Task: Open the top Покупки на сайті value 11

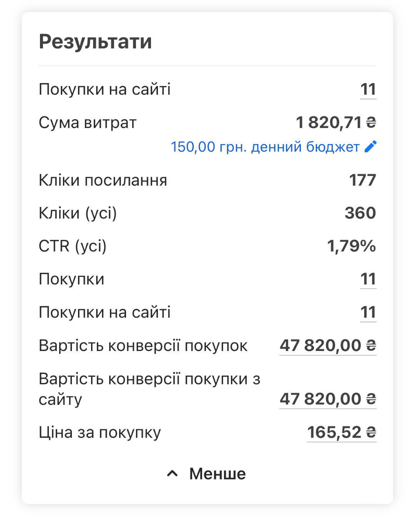Action: pos(368,90)
